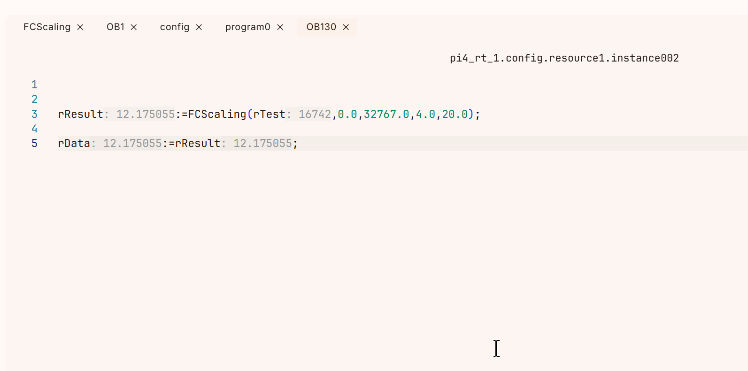Switch to the OB1 tab
748x371 pixels.
(x=116, y=27)
